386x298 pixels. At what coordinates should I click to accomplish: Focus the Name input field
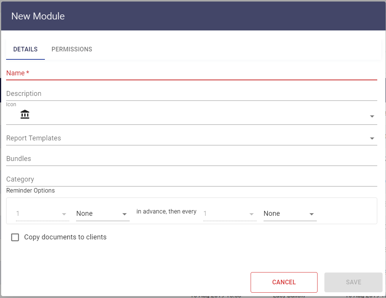click(192, 73)
